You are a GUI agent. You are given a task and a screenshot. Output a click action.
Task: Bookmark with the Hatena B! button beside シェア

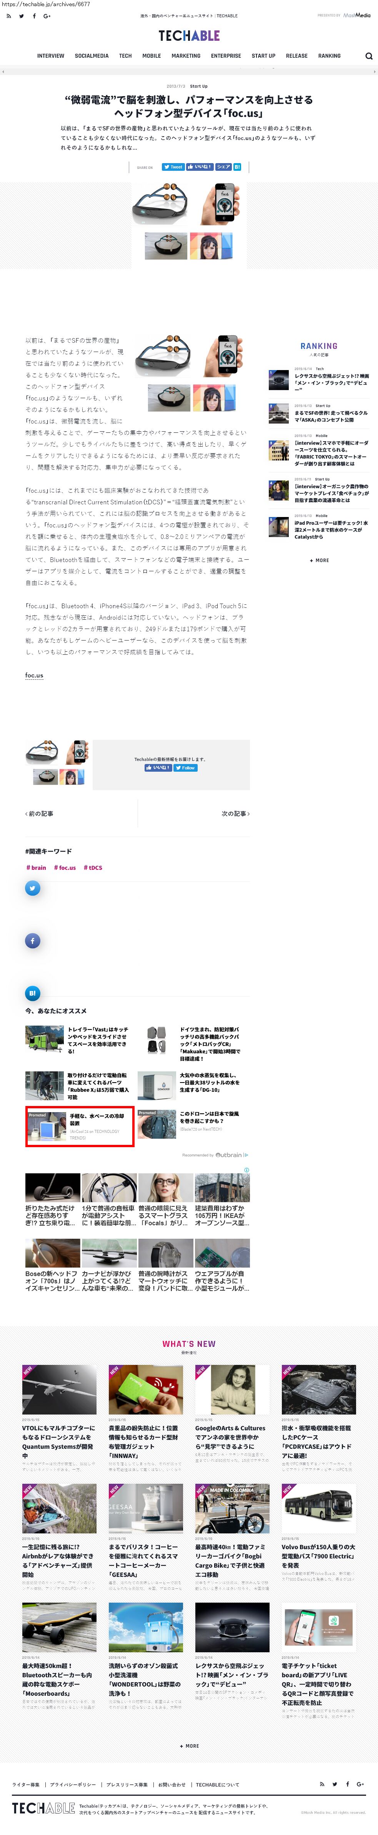(237, 167)
